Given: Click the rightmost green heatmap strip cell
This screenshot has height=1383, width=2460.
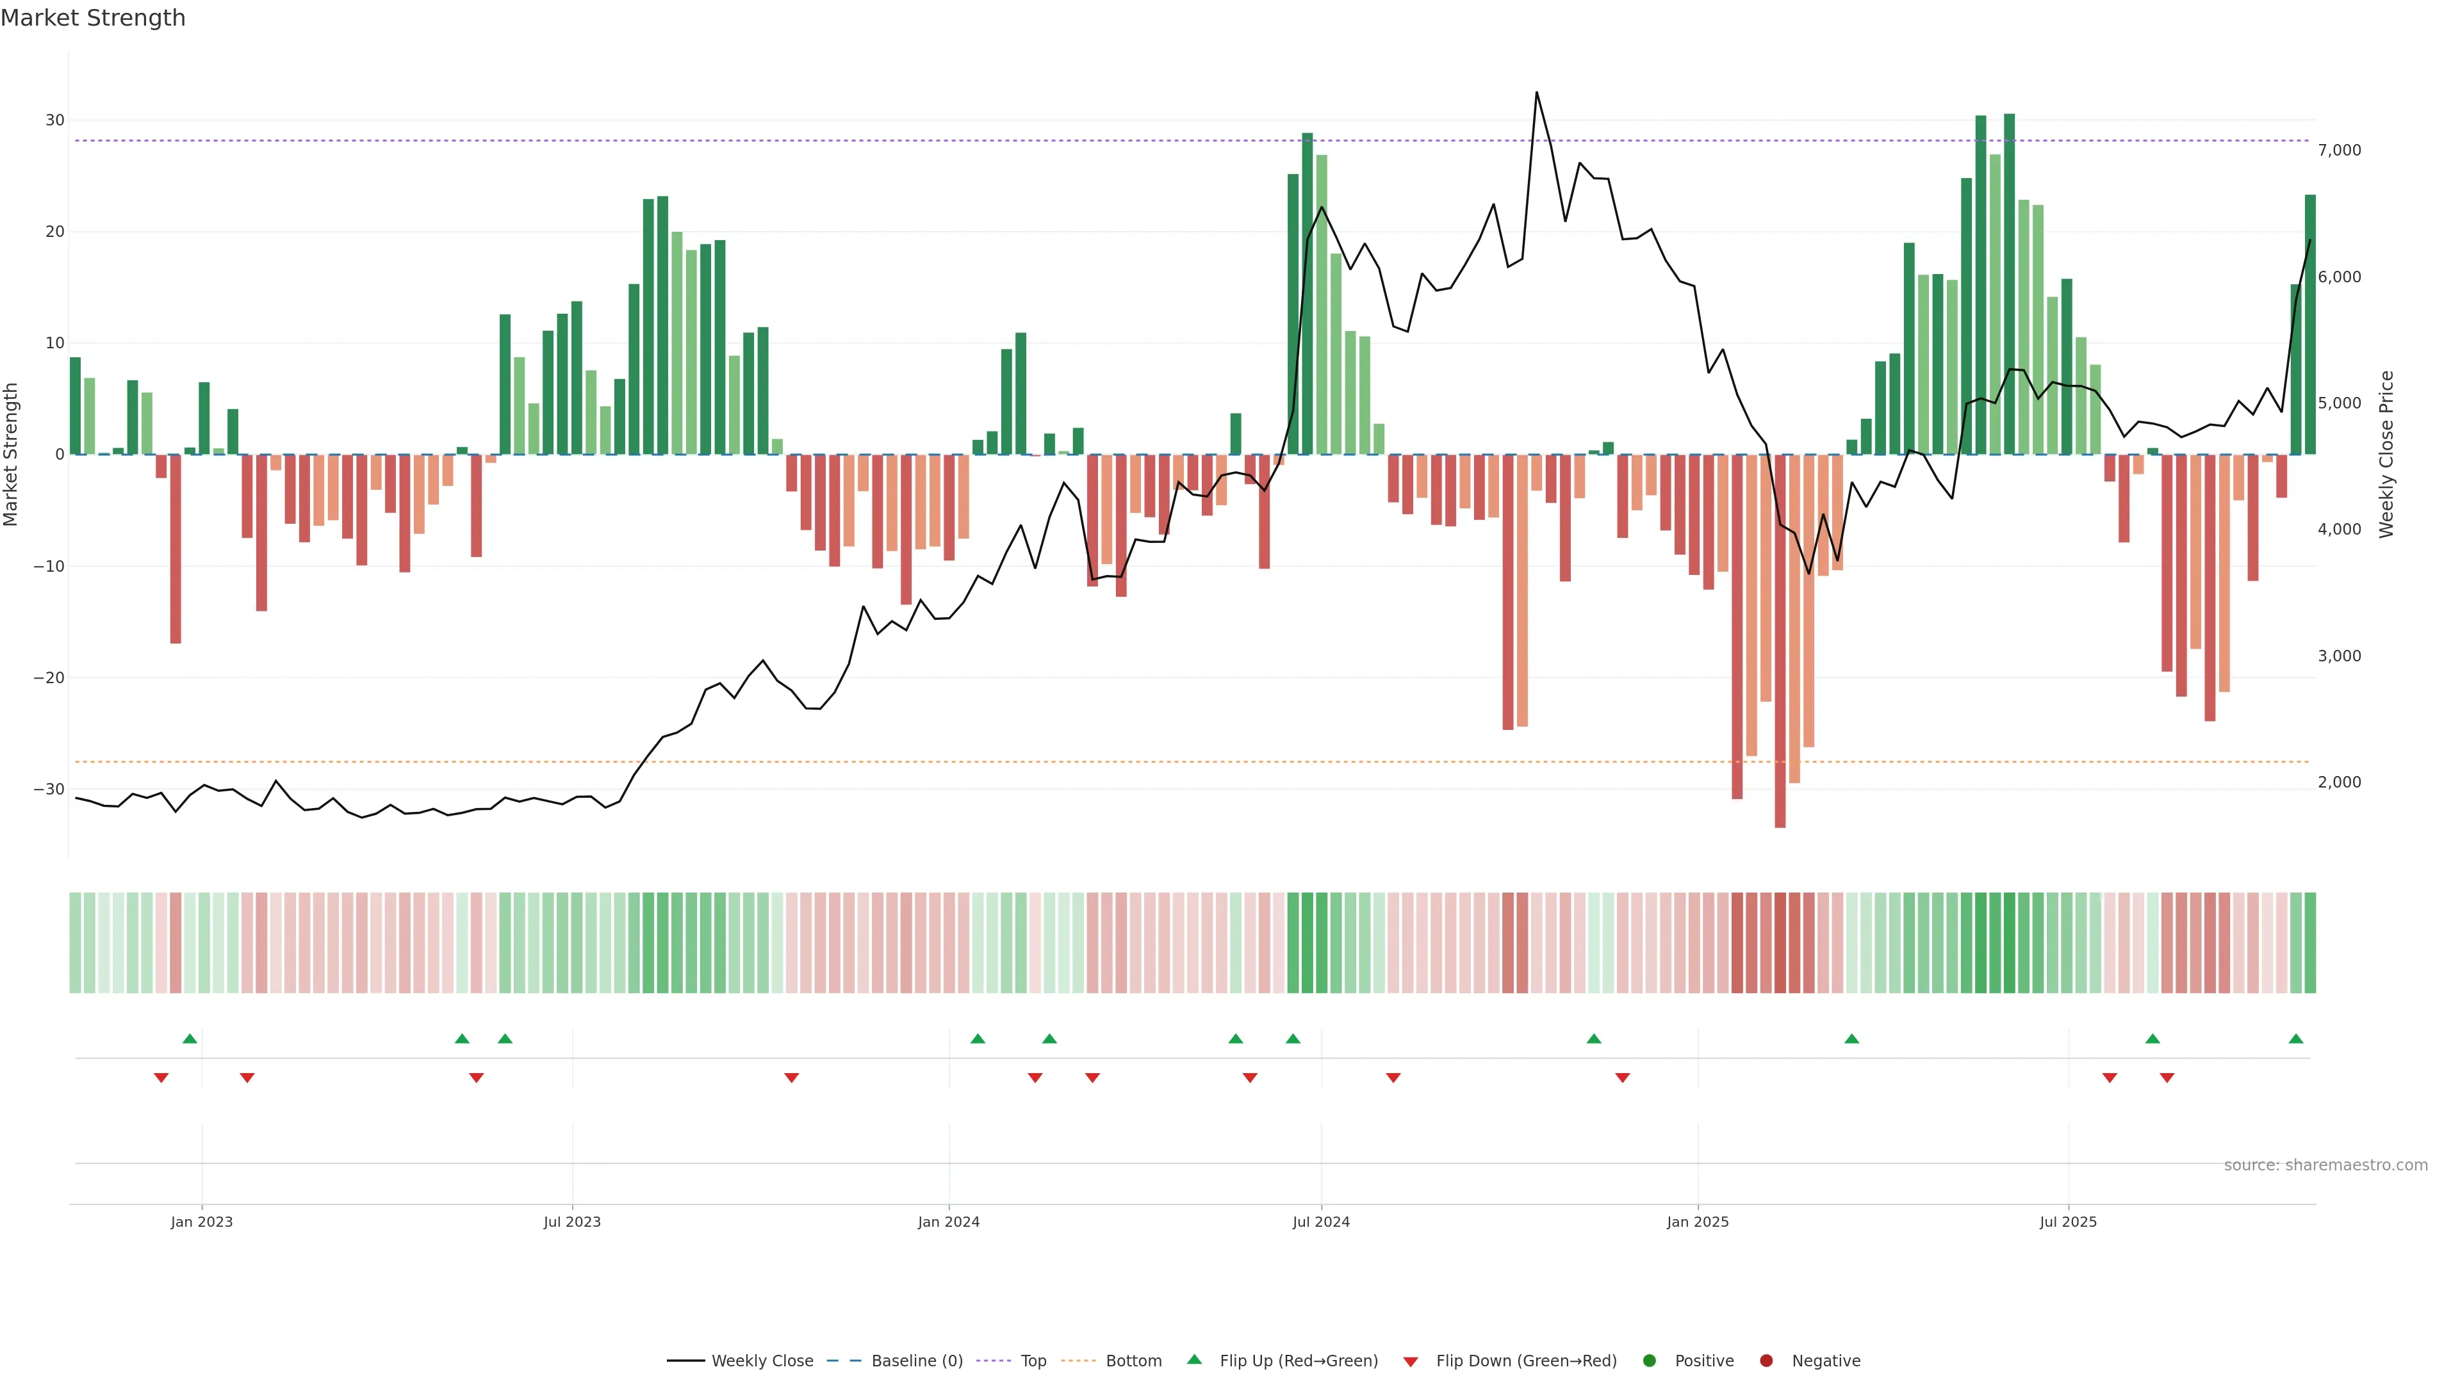Looking at the screenshot, I should click(x=2310, y=942).
